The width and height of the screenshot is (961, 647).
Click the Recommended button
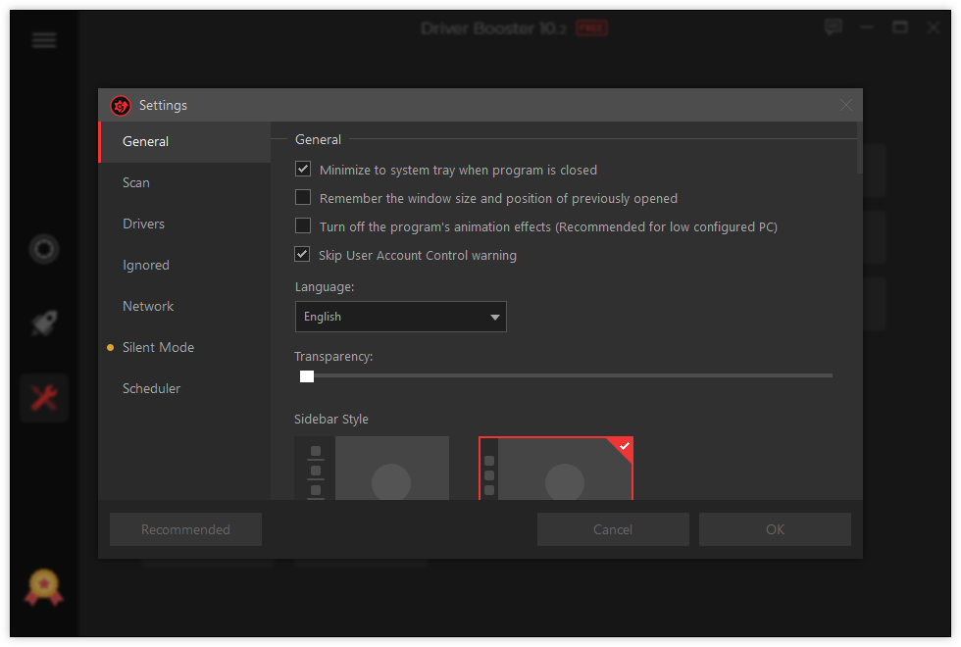(185, 529)
